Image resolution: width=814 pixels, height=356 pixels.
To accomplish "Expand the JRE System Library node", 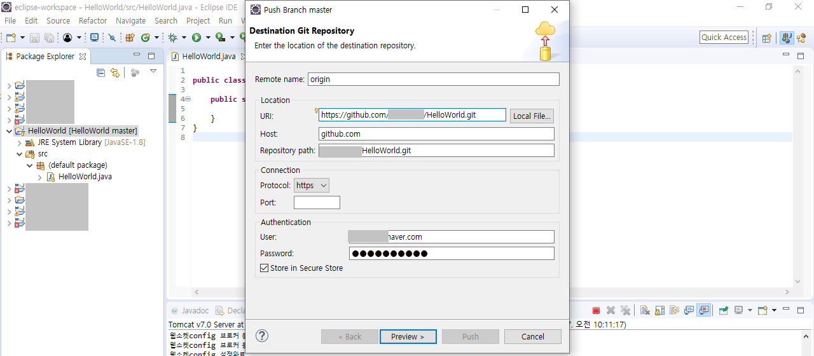I will pos(19,142).
